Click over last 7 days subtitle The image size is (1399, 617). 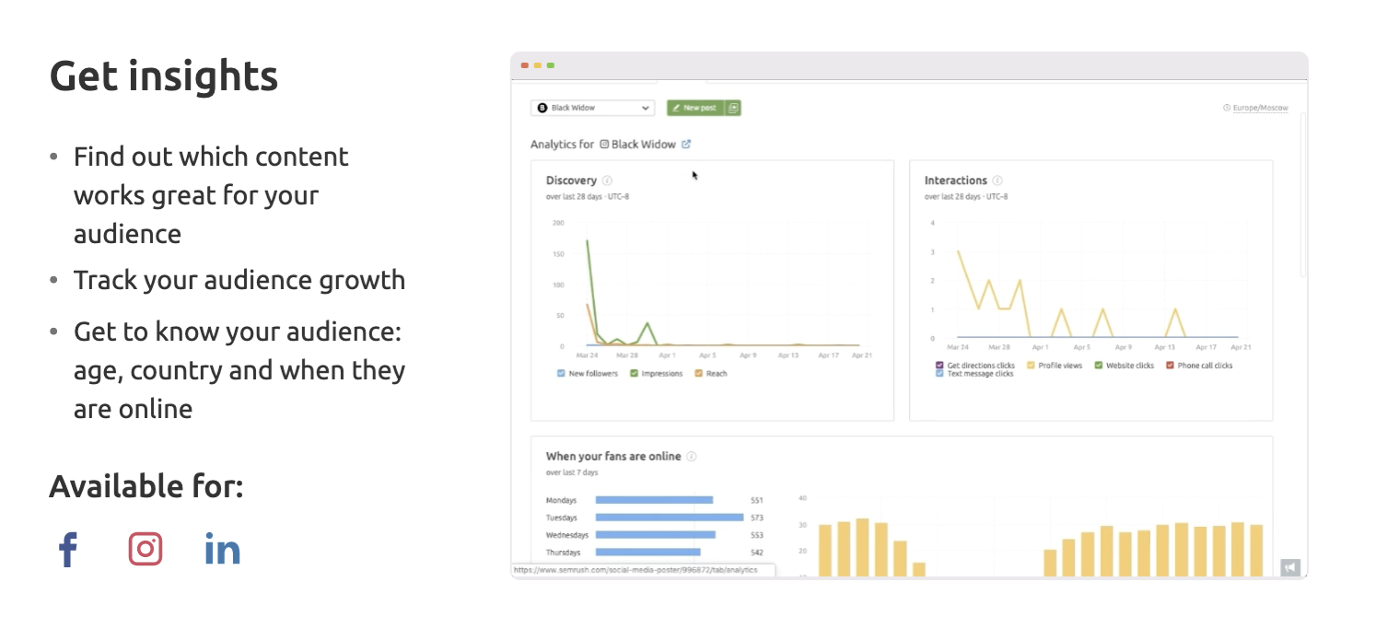572,472
